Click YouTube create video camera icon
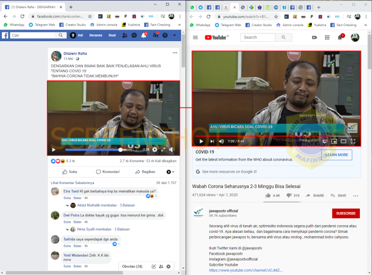Screen dimensions: 372x275 pos(314,37)
